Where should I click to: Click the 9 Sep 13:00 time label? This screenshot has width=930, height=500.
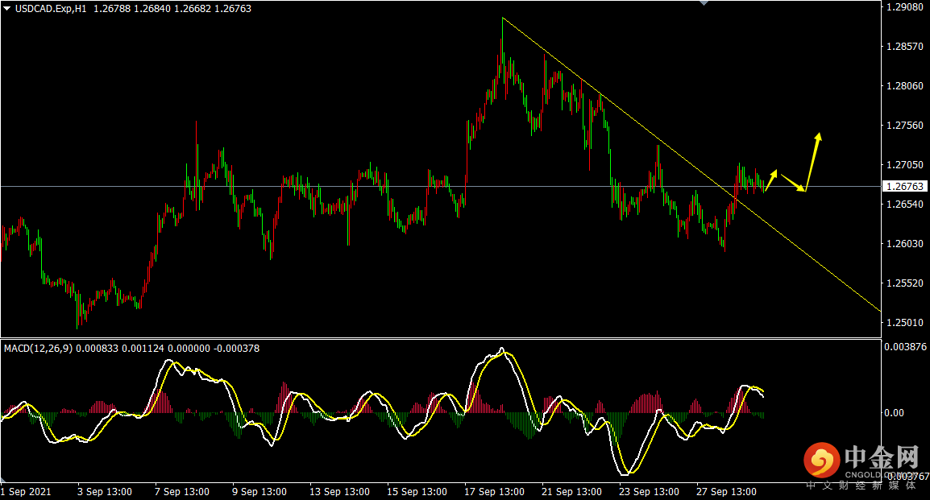click(260, 491)
